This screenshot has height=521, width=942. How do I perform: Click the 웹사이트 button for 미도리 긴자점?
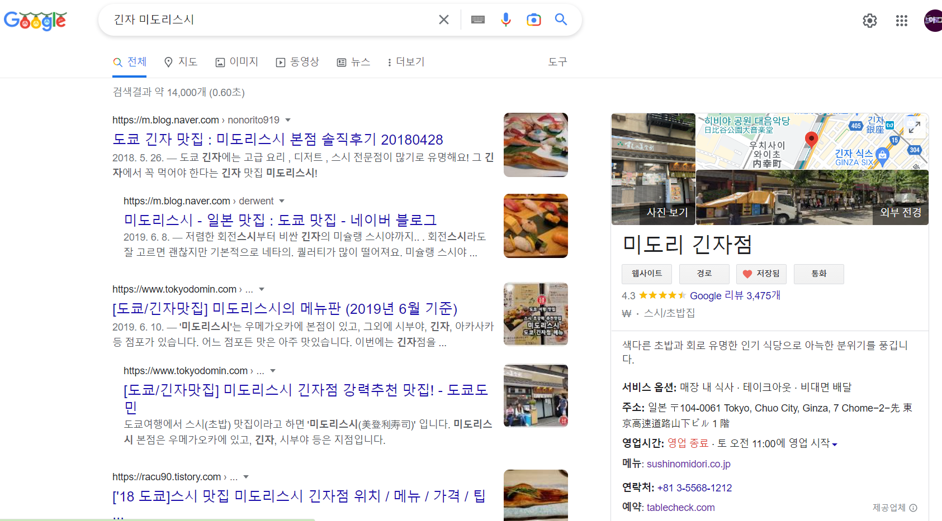coord(646,274)
